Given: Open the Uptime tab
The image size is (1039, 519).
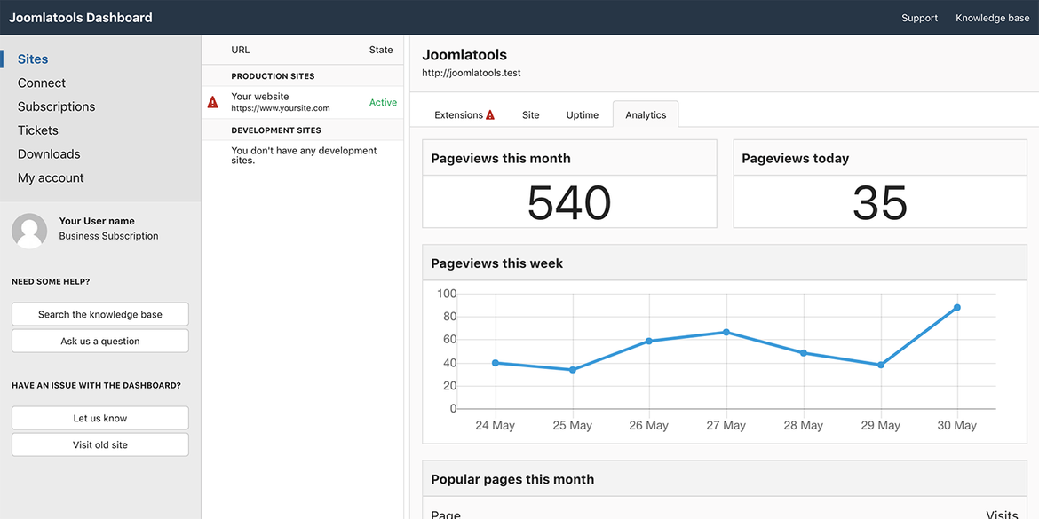Looking at the screenshot, I should 583,114.
